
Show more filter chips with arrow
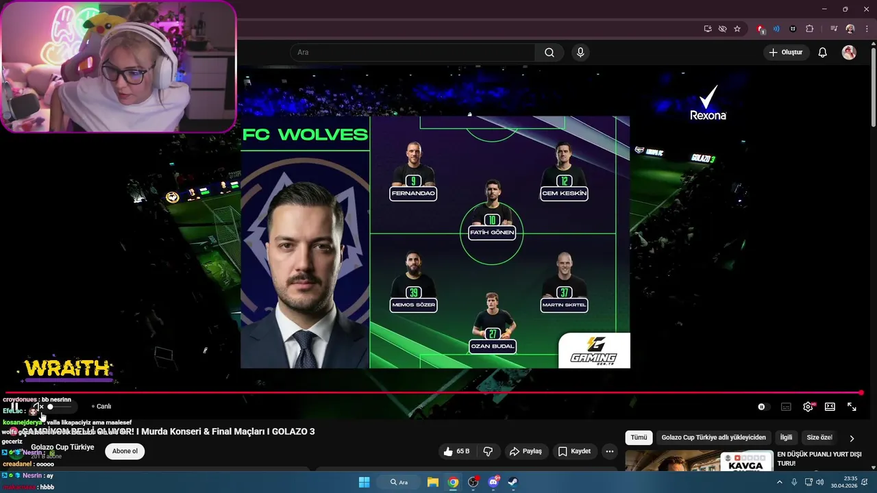[x=852, y=438]
